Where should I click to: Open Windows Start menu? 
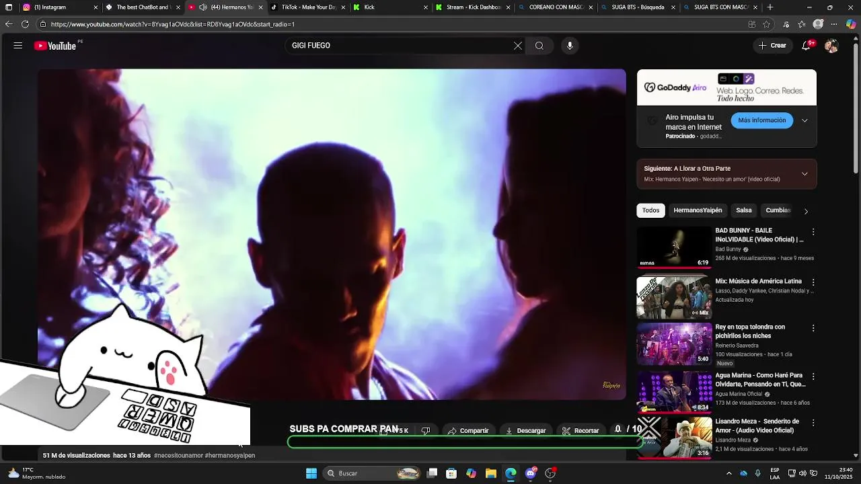click(x=311, y=473)
